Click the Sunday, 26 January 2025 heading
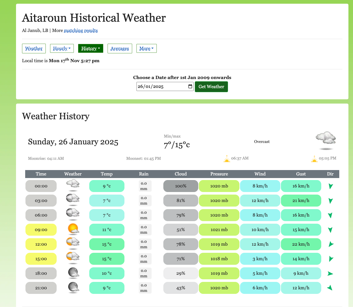This screenshot has height=307, width=353. pyautogui.click(x=73, y=142)
